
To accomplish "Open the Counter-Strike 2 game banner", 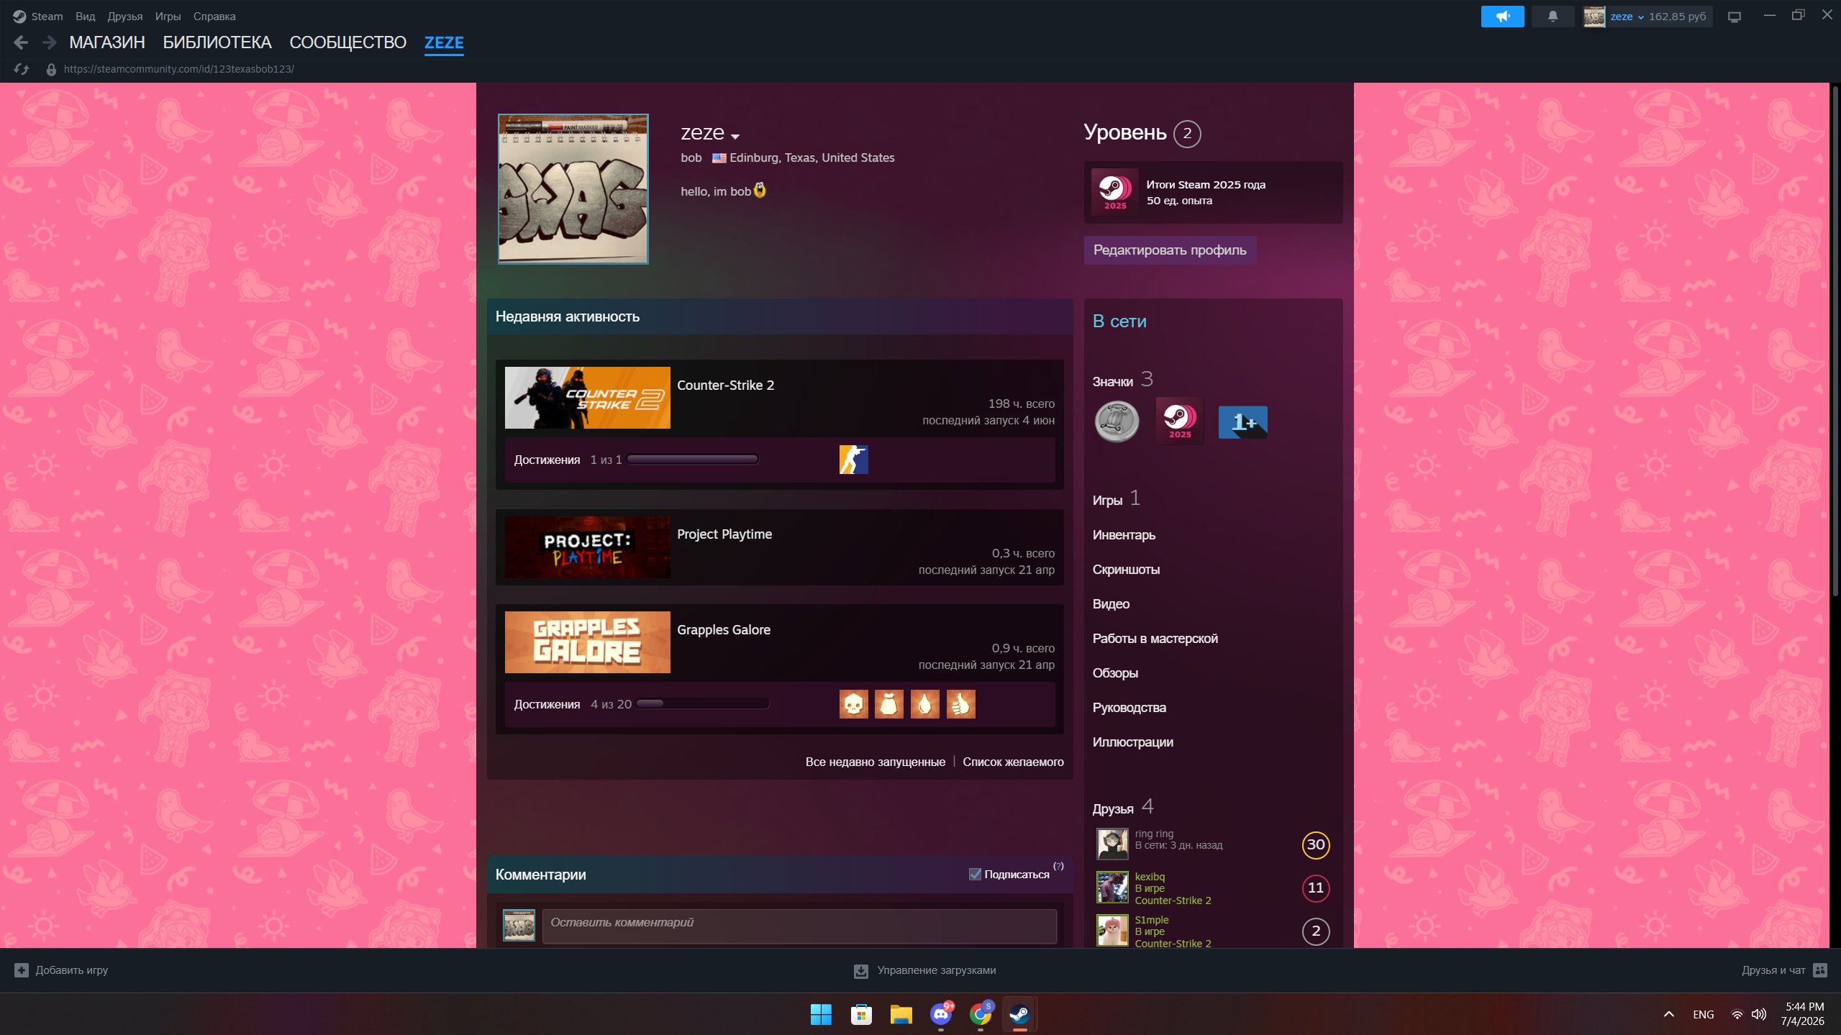I will coord(587,398).
